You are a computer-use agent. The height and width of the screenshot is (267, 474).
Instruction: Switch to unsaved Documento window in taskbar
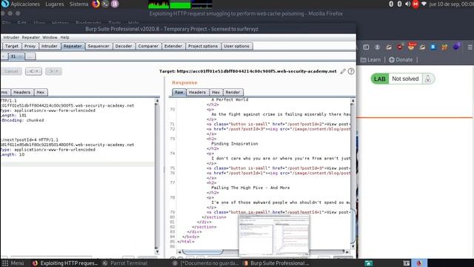pos(206,263)
